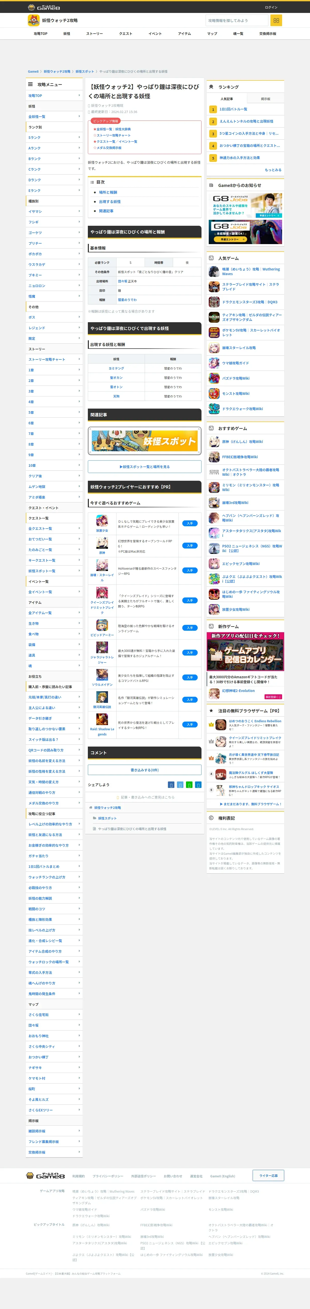The width and height of the screenshot is (310, 1309).
Task: Click the ウマ娘攻略ガイド game icon
Action: [214, 363]
